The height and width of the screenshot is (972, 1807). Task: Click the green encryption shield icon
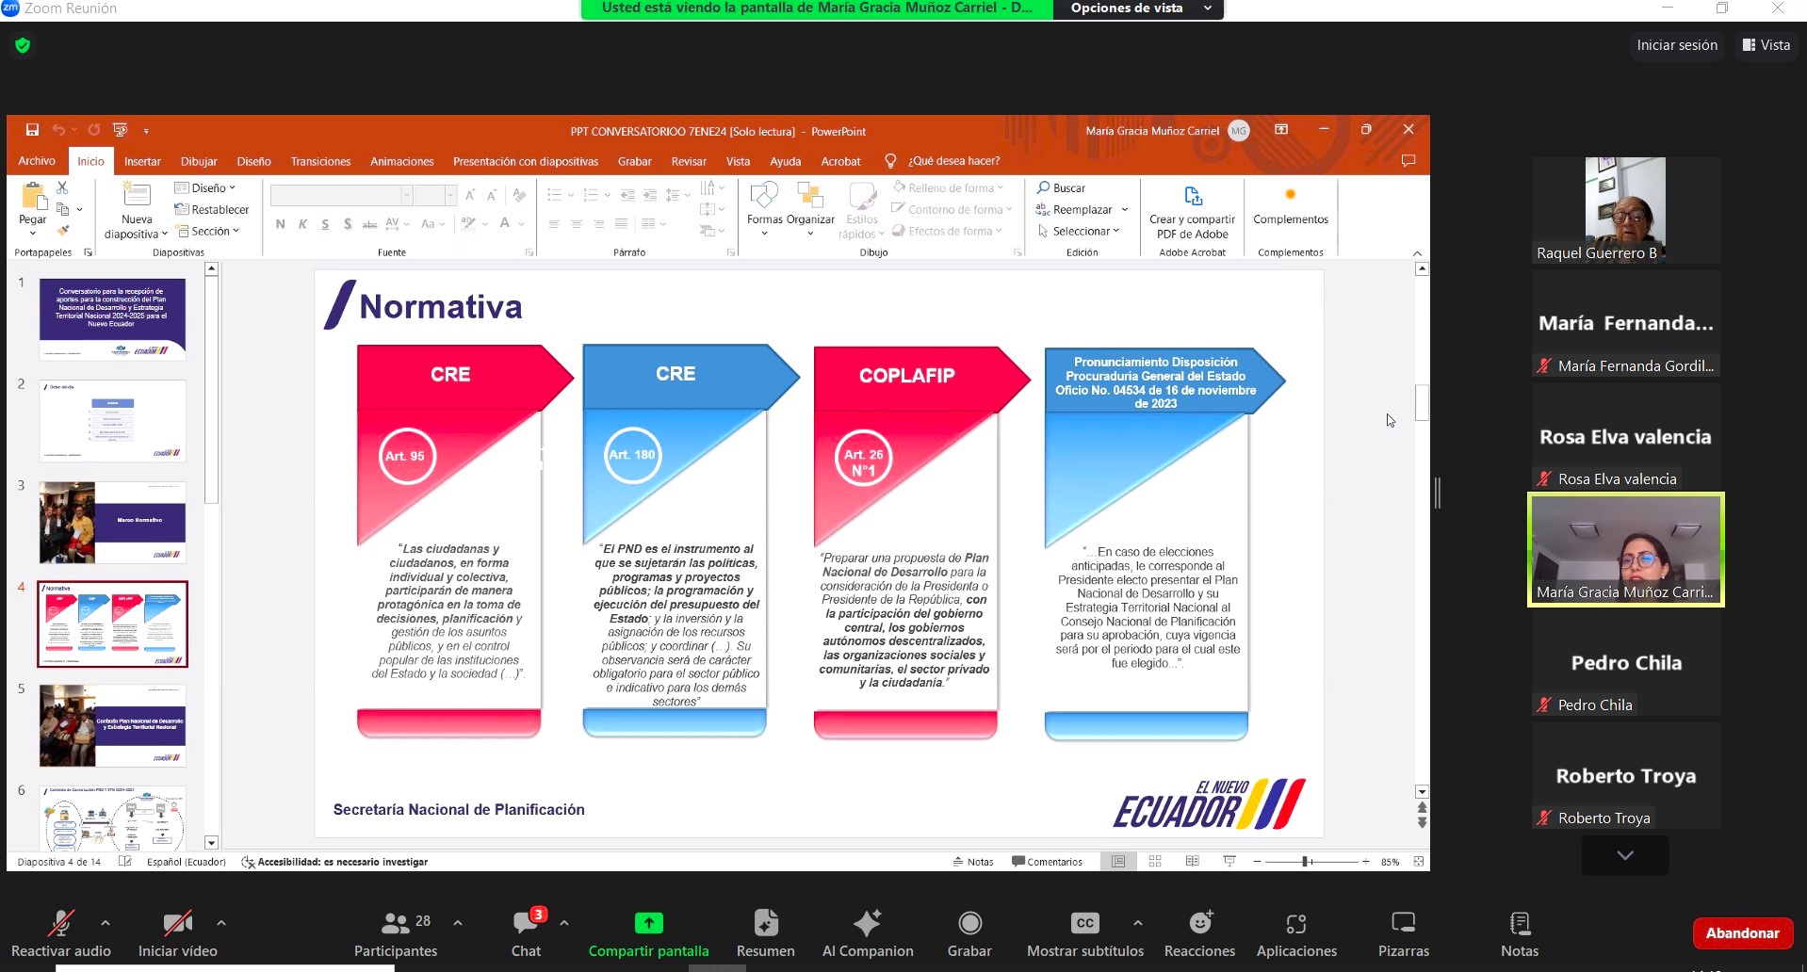click(23, 45)
